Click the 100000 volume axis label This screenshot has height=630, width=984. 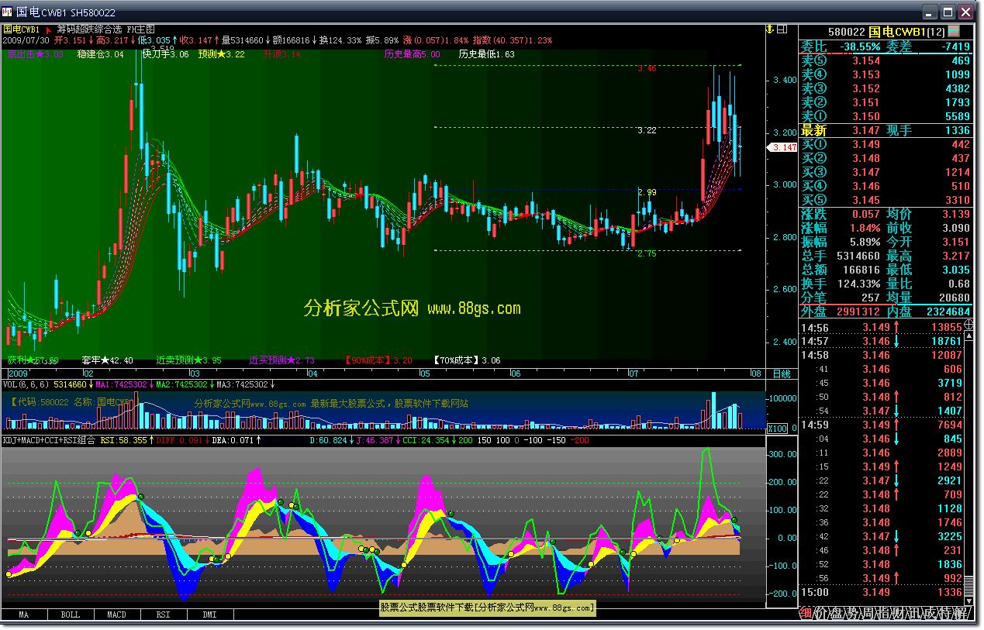(x=782, y=398)
